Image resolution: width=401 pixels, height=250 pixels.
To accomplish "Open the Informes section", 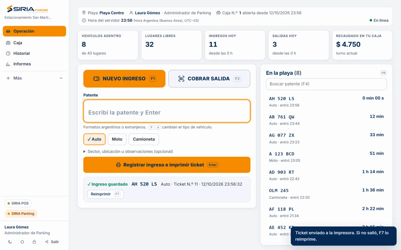I will (x=35, y=64).
